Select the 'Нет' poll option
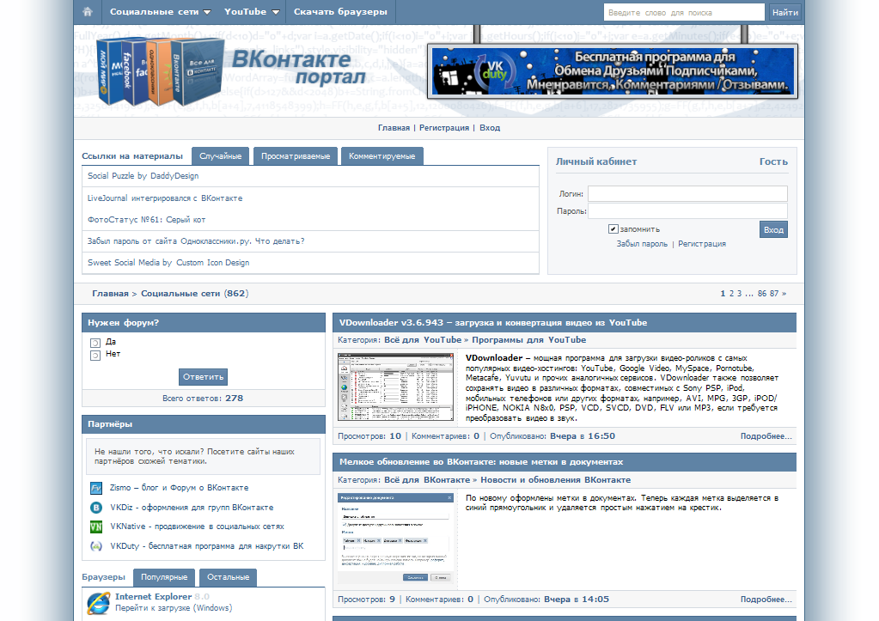 (x=95, y=356)
